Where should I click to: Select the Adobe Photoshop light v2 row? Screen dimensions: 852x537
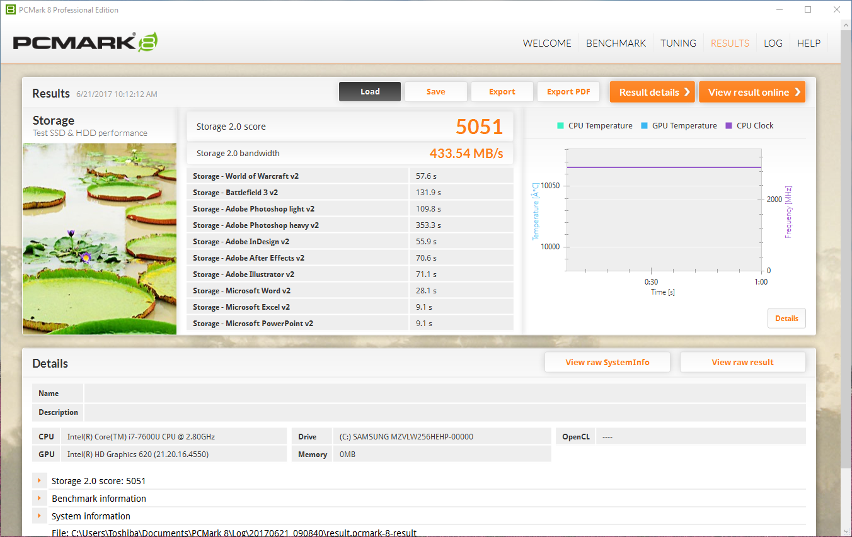(x=350, y=209)
